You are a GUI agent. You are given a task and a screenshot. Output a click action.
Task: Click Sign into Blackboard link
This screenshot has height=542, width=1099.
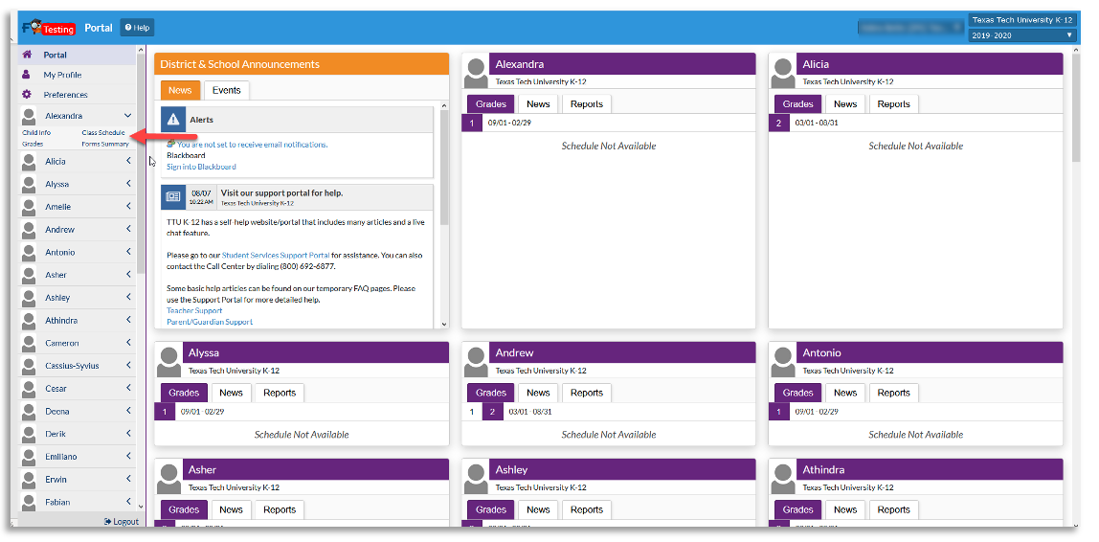coord(201,167)
